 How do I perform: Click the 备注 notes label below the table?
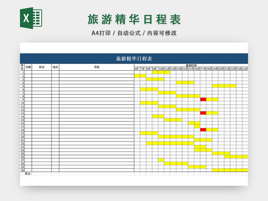(28, 174)
